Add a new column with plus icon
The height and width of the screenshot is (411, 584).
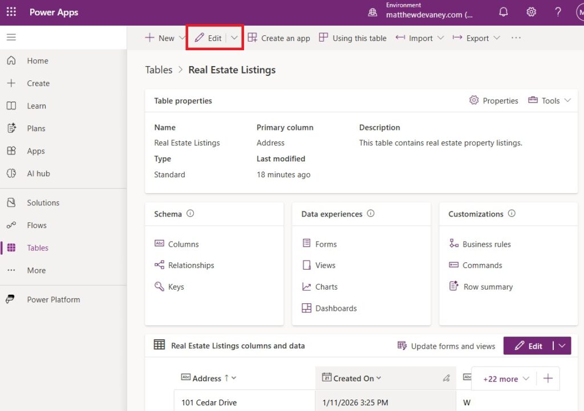(548, 379)
